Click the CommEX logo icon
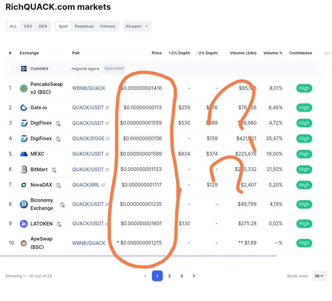Screen dimensions: 332x301 [24, 68]
